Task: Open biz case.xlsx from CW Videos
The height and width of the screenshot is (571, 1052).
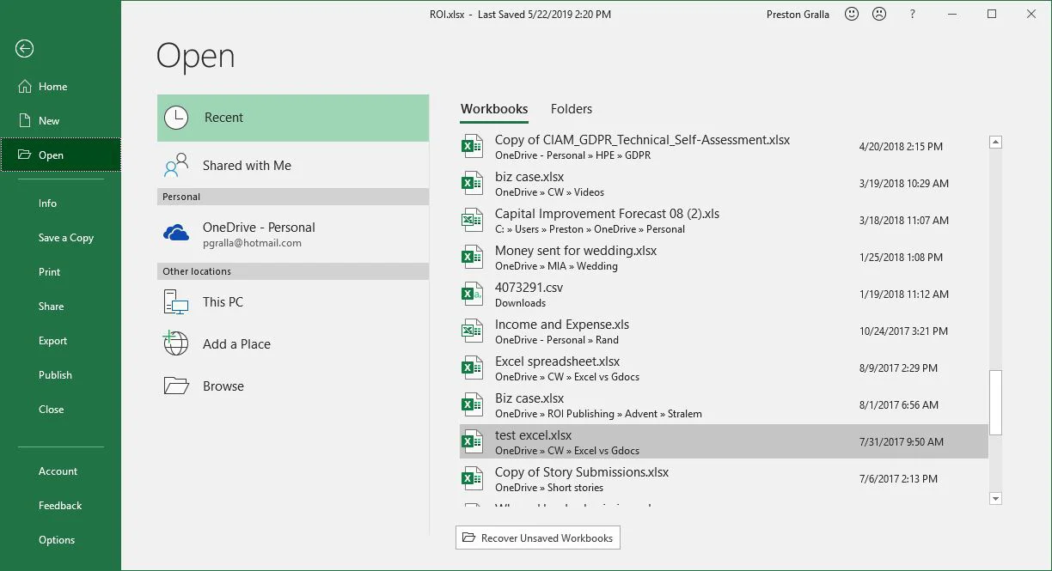Action: click(724, 183)
